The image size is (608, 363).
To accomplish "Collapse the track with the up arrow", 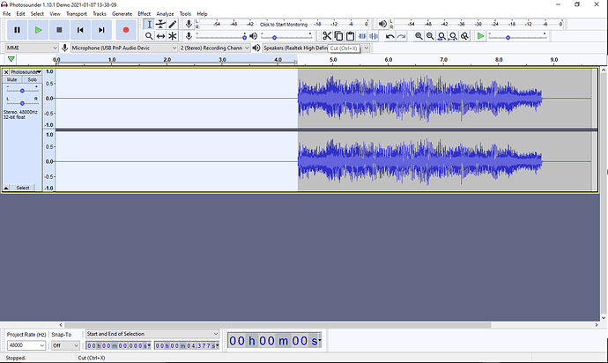I will pyautogui.click(x=6, y=188).
